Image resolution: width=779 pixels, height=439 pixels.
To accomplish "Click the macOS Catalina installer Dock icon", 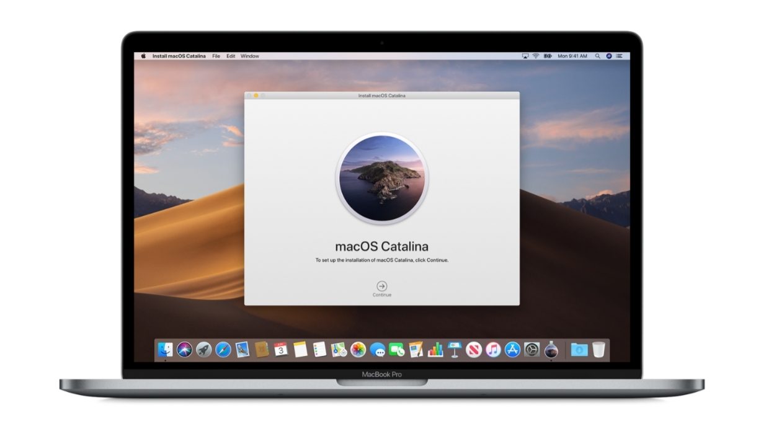I will click(551, 350).
